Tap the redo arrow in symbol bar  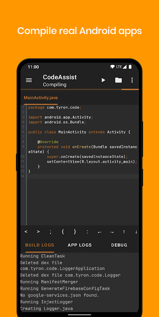[x=112, y=232]
